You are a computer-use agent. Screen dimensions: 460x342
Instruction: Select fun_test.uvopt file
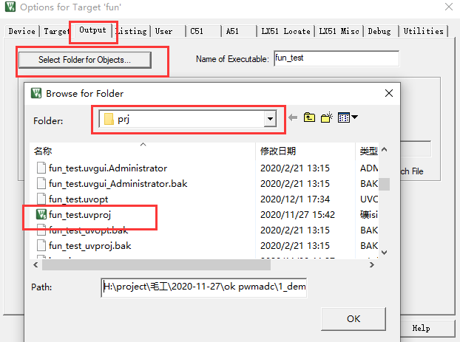[x=78, y=199]
